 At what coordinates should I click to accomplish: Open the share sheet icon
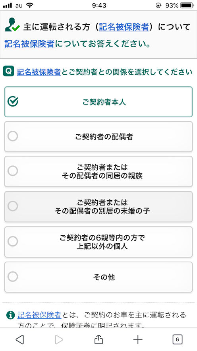point(98,339)
